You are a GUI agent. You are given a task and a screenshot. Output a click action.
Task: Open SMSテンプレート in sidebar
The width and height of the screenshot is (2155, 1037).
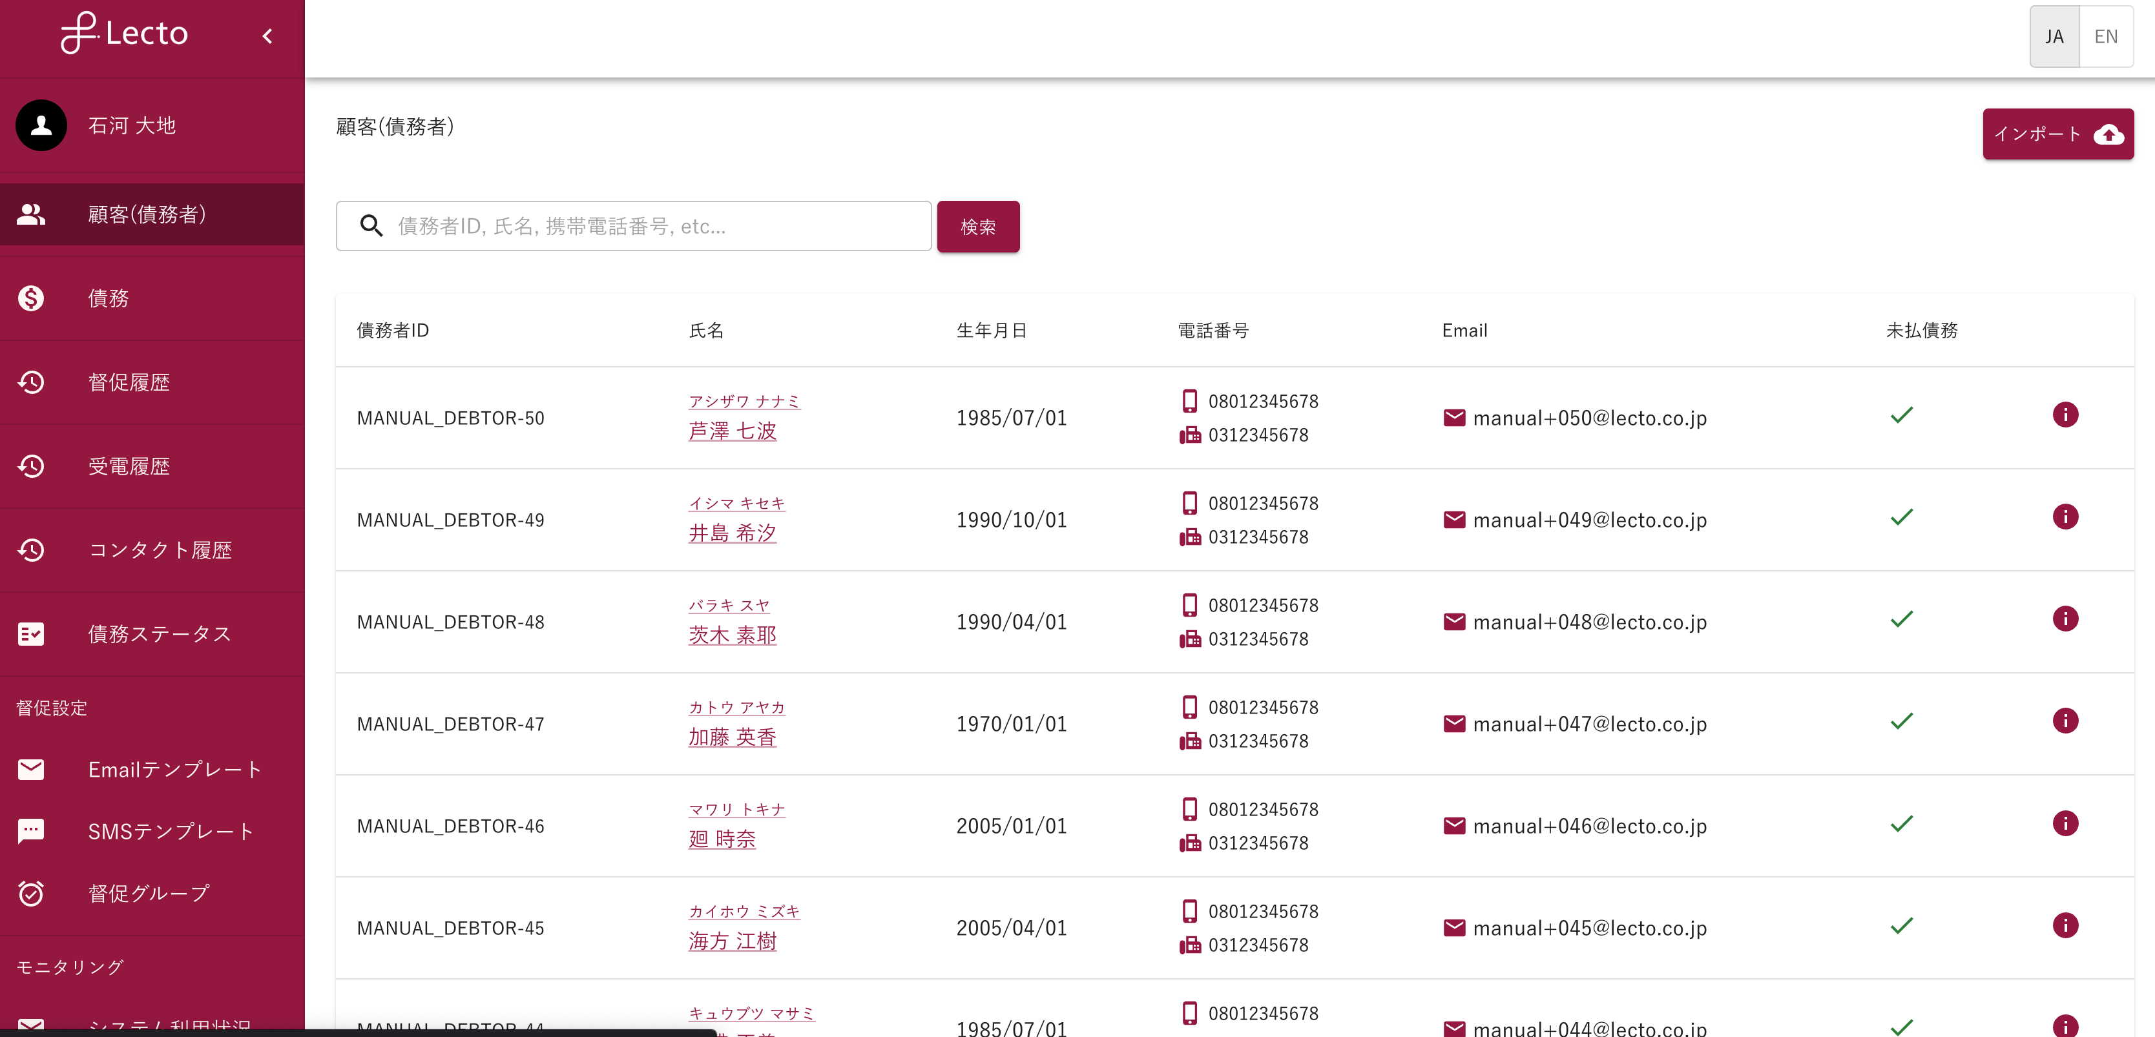(171, 831)
